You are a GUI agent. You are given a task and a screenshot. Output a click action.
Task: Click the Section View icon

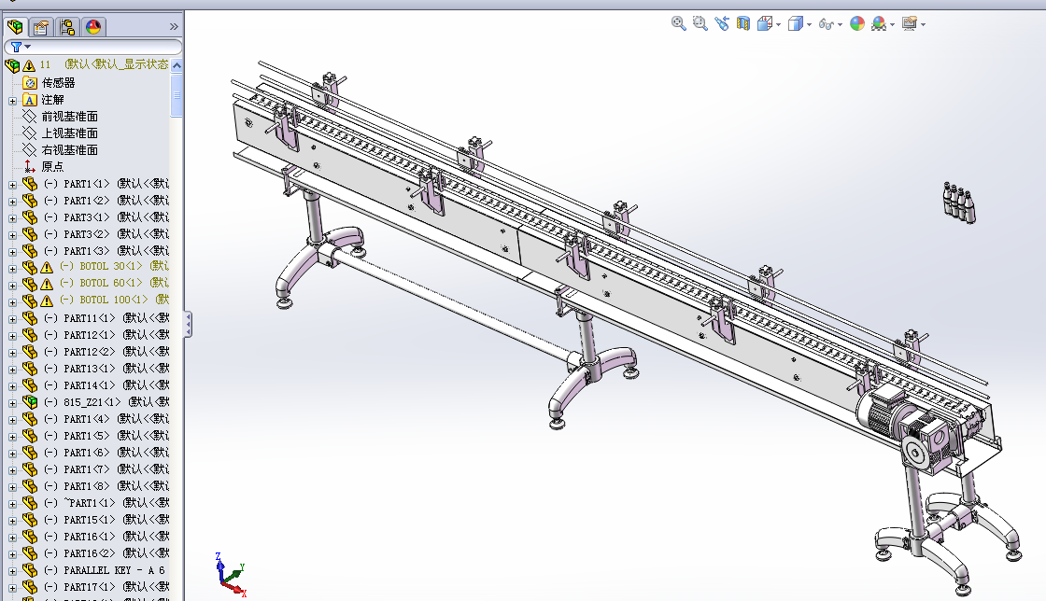pos(742,24)
